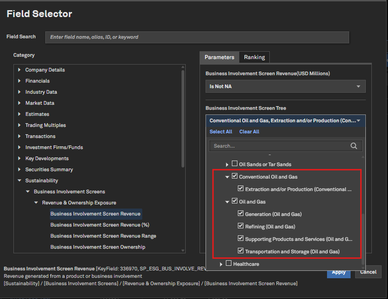Uncheck the Conventional Oil and Gas checkbox
The width and height of the screenshot is (388, 299).
[x=235, y=176]
